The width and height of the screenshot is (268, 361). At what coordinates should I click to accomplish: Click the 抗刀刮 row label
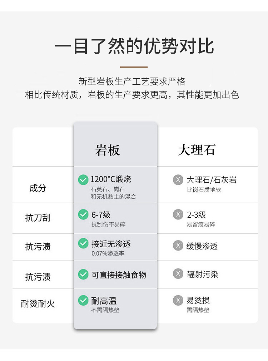click(38, 218)
